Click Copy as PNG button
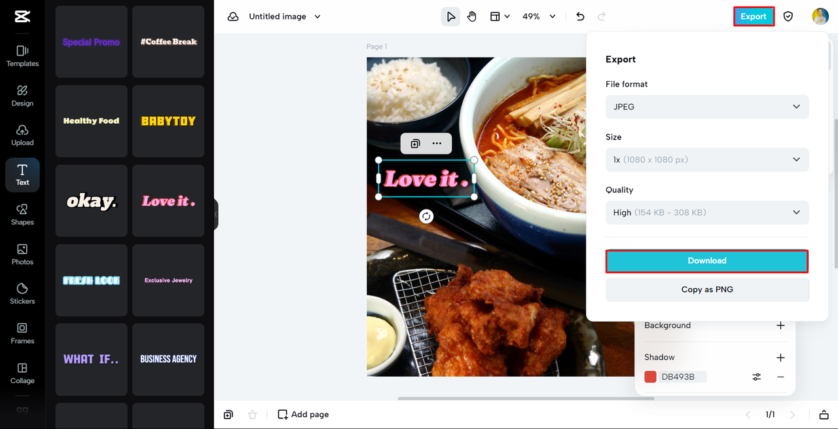838x429 pixels. 707,289
